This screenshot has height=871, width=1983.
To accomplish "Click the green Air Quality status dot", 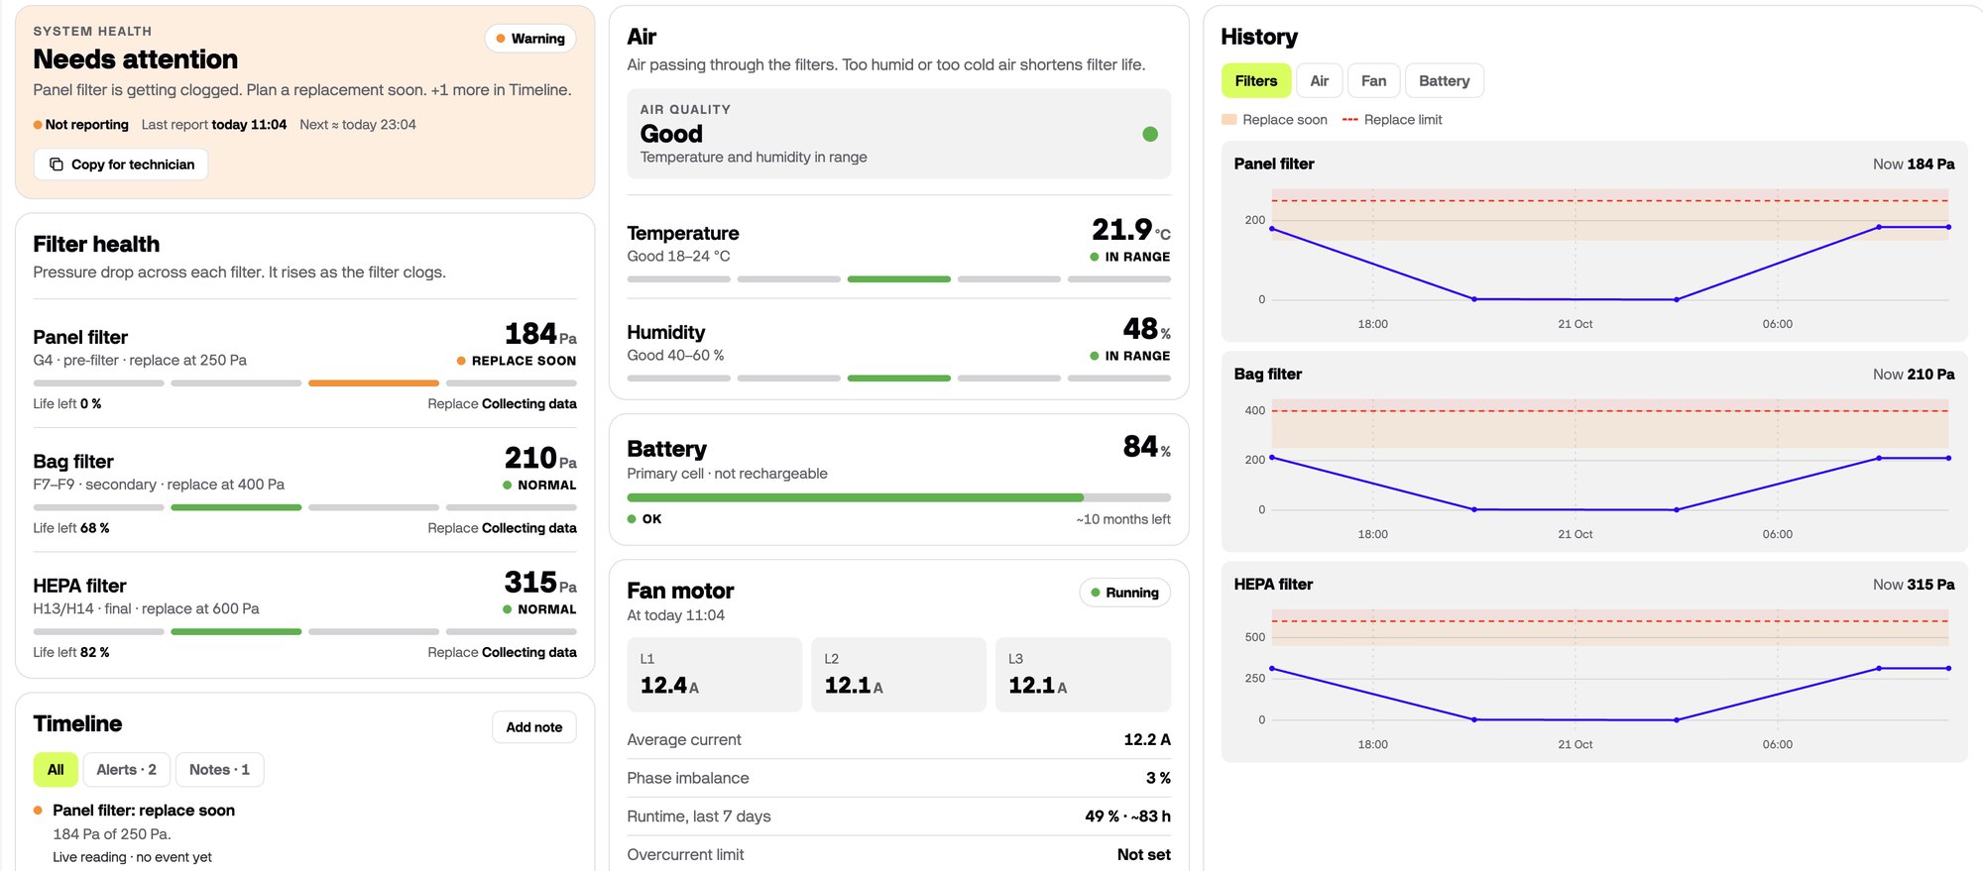I will [1150, 134].
